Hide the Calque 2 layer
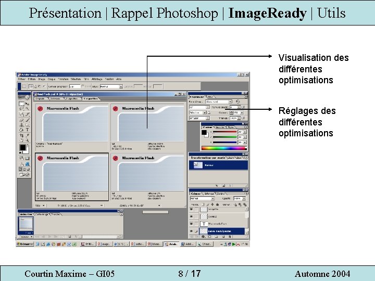The width and height of the screenshot is (375, 281). point(191,216)
